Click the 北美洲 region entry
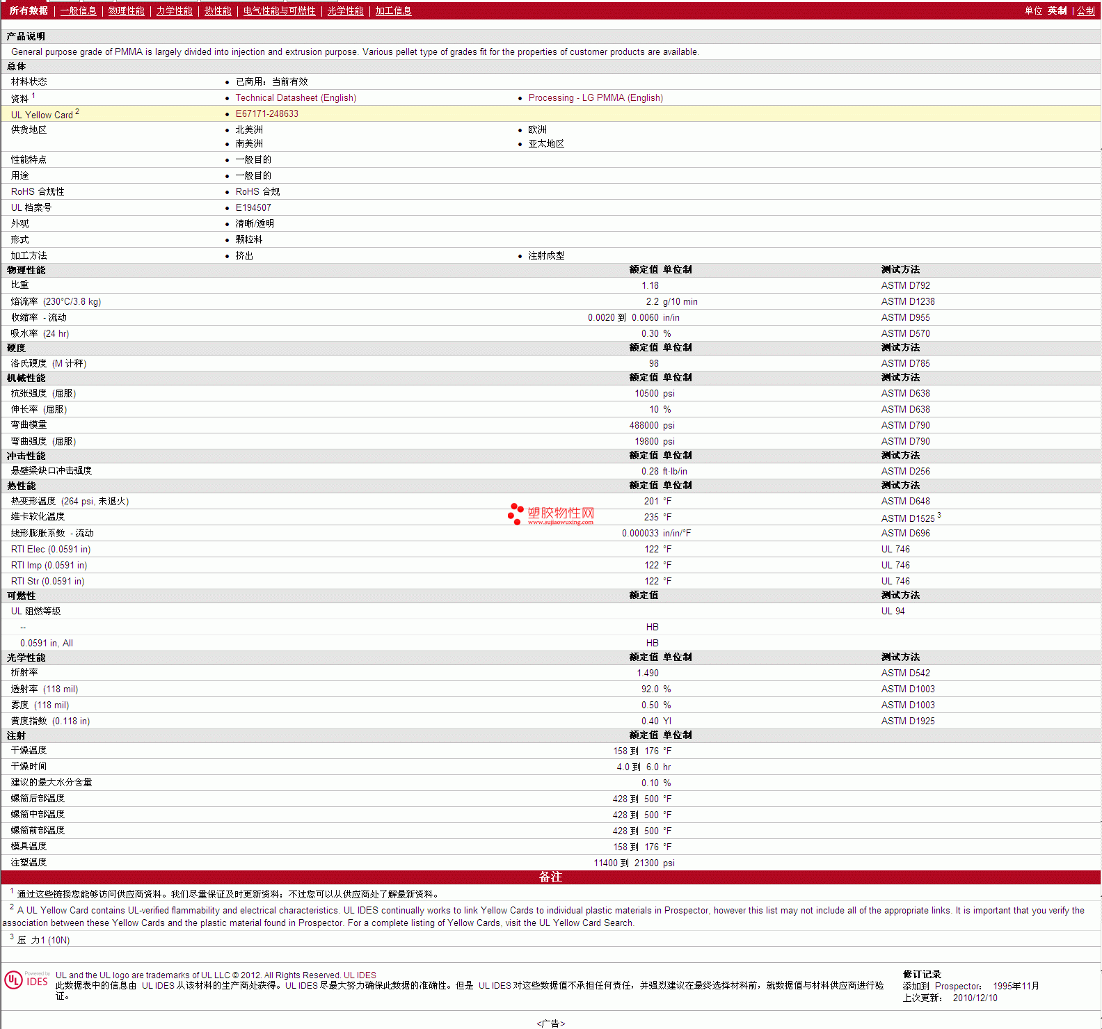Screen dimensions: 1102x1029 click(x=249, y=130)
